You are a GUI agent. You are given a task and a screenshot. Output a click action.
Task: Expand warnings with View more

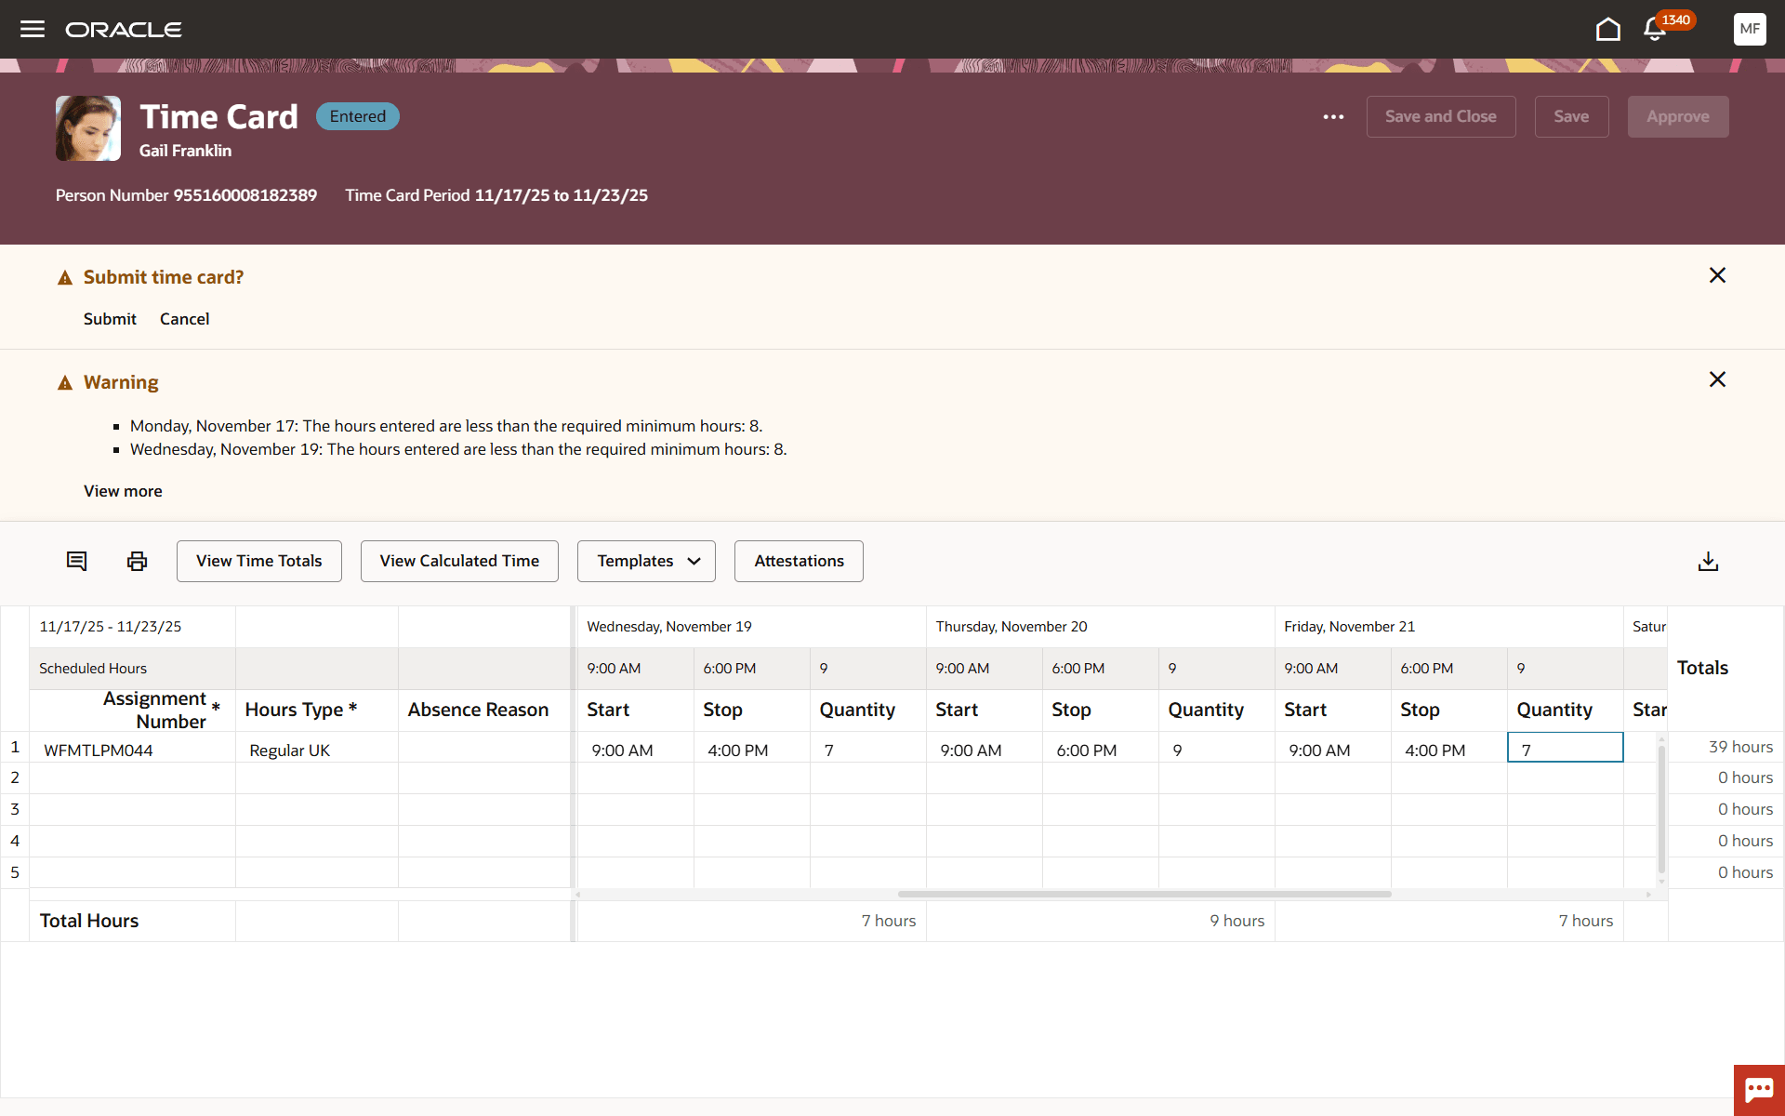point(123,491)
